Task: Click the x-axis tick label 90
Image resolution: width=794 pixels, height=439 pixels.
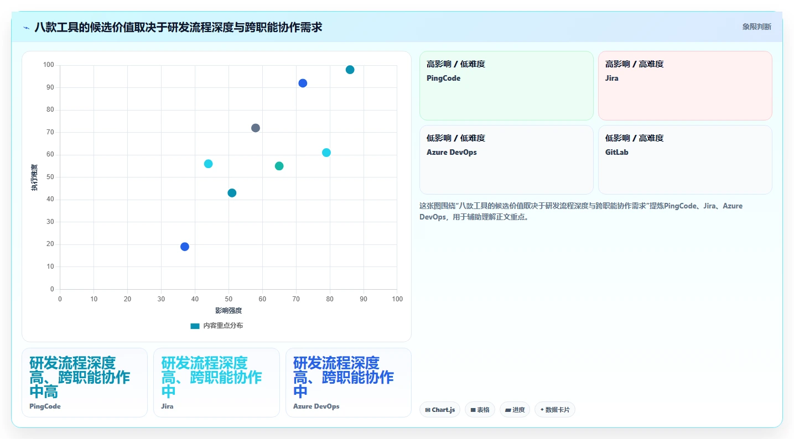Action: (x=364, y=299)
